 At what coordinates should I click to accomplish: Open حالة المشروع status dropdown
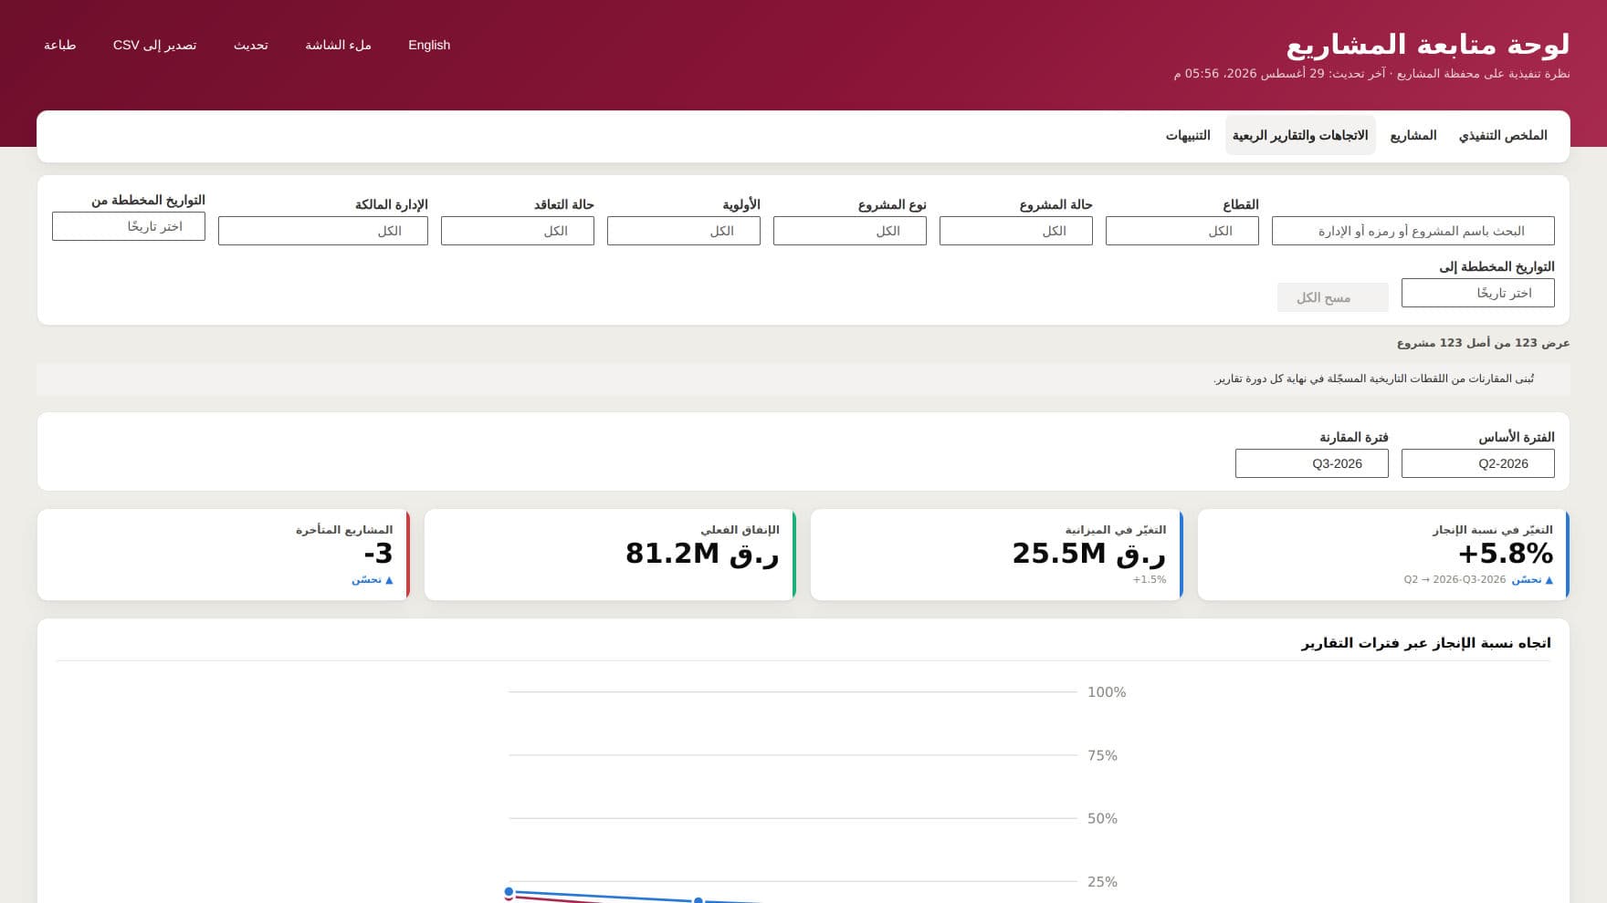point(1015,231)
